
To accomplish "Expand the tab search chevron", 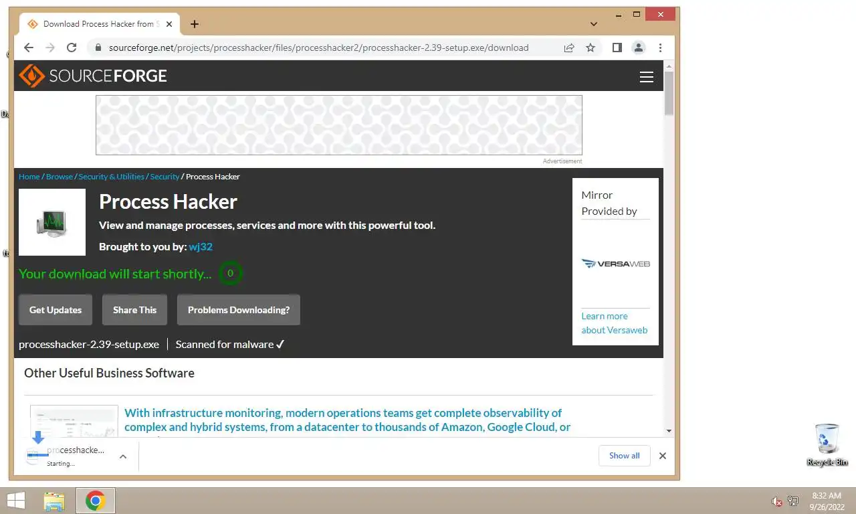I will (593, 24).
